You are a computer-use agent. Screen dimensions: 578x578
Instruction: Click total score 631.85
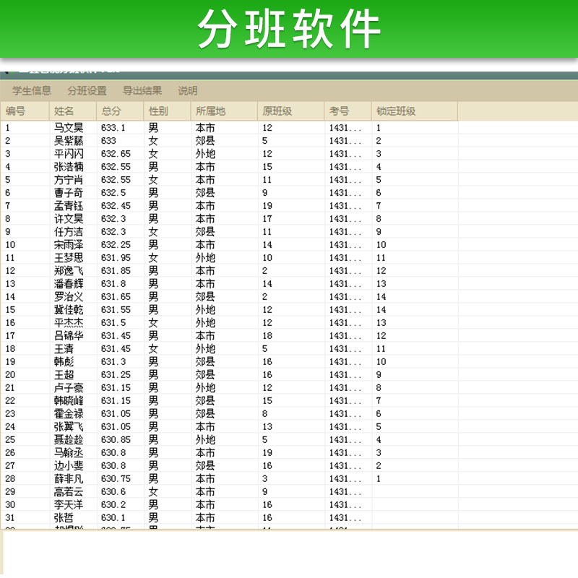tap(116, 271)
